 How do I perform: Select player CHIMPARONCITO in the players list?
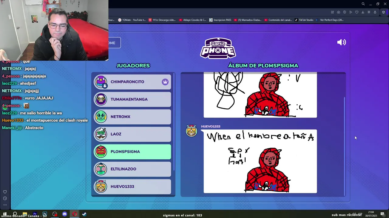[x=132, y=82]
